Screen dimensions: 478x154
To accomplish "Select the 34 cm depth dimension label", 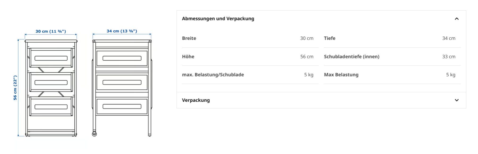I will coord(122,31).
